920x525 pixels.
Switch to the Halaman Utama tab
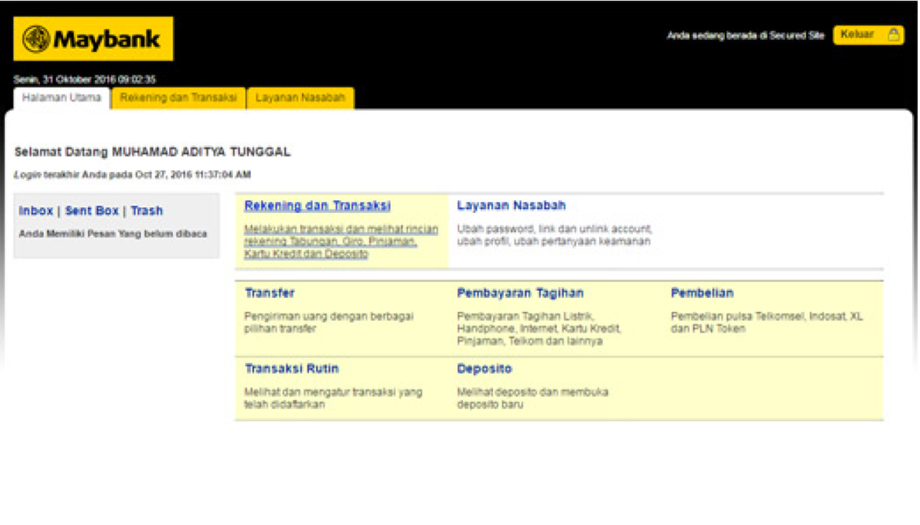click(x=61, y=98)
